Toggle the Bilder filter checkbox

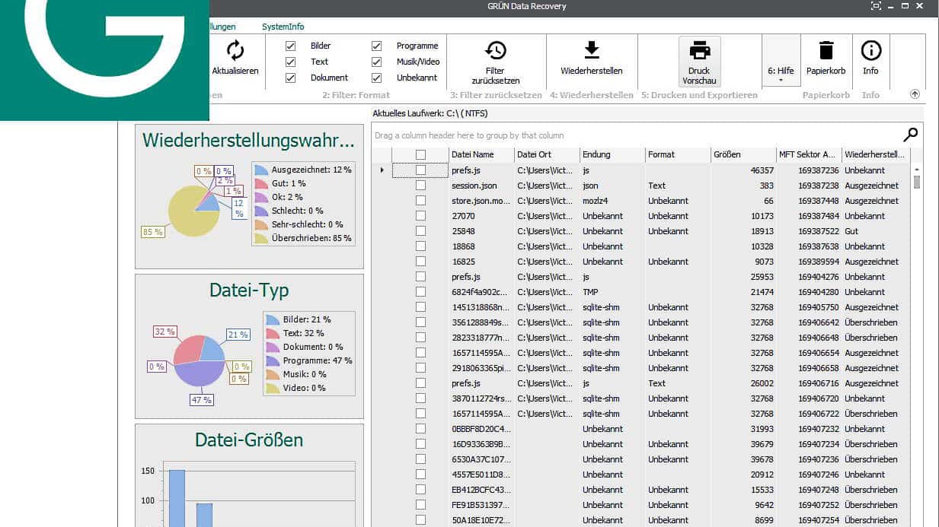pos(290,46)
